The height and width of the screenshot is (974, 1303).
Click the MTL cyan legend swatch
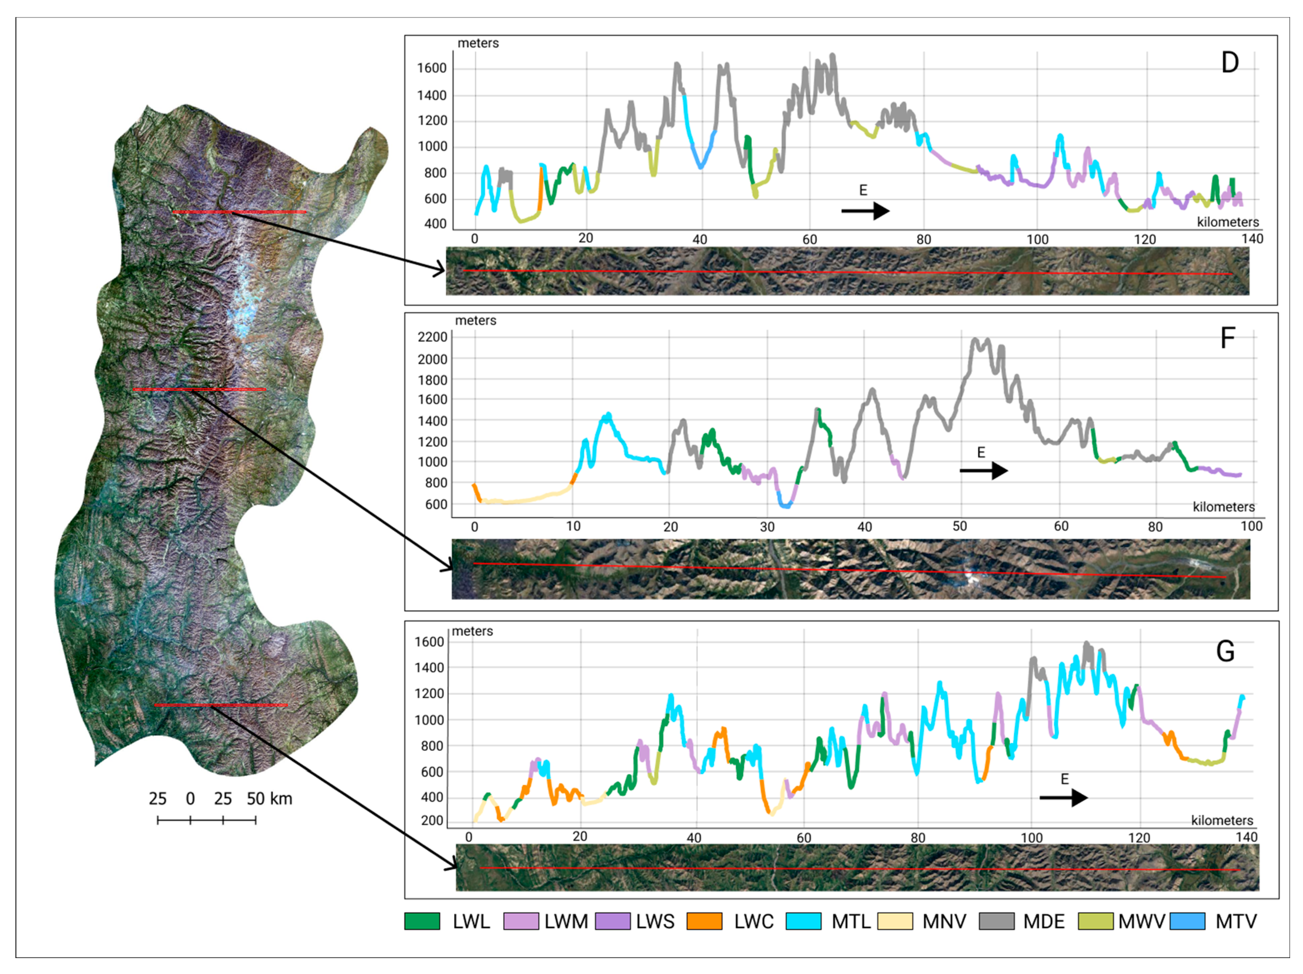[803, 921]
